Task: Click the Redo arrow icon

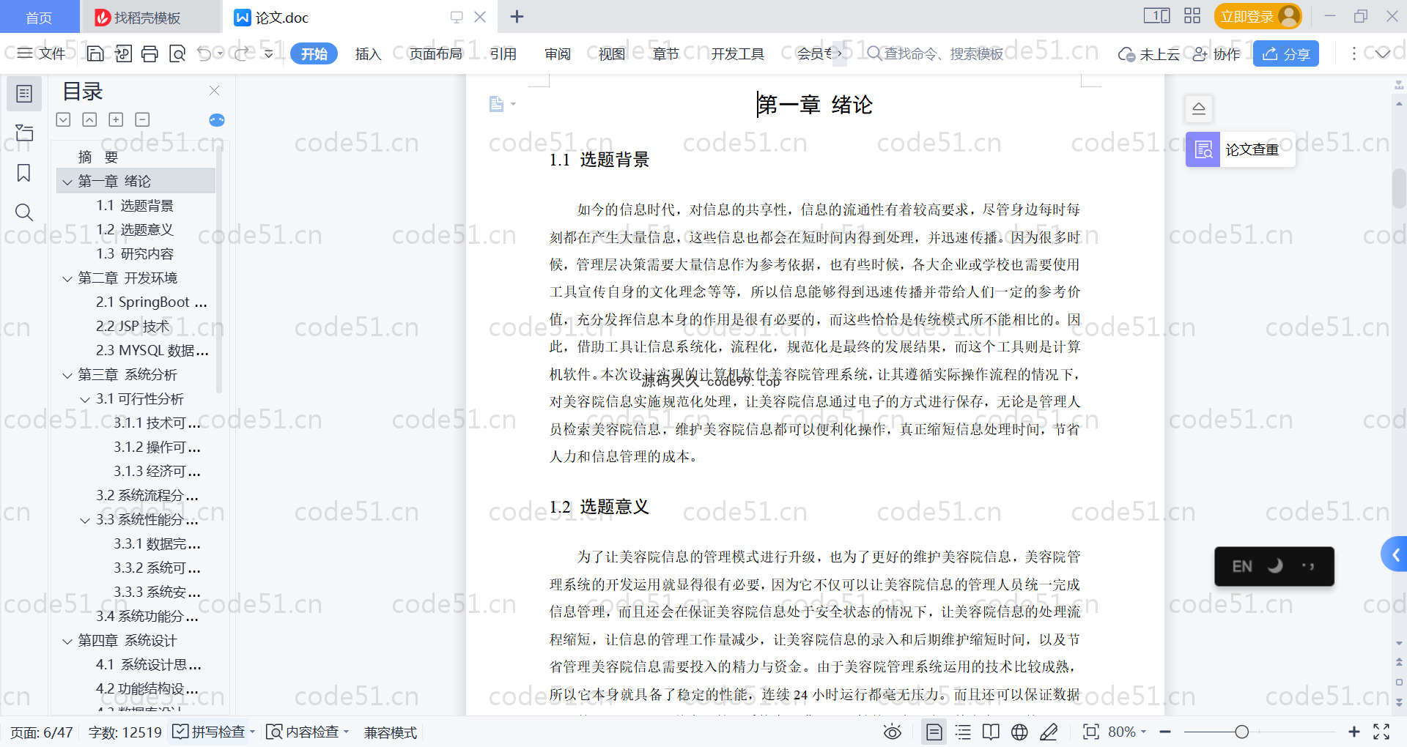Action: click(241, 53)
